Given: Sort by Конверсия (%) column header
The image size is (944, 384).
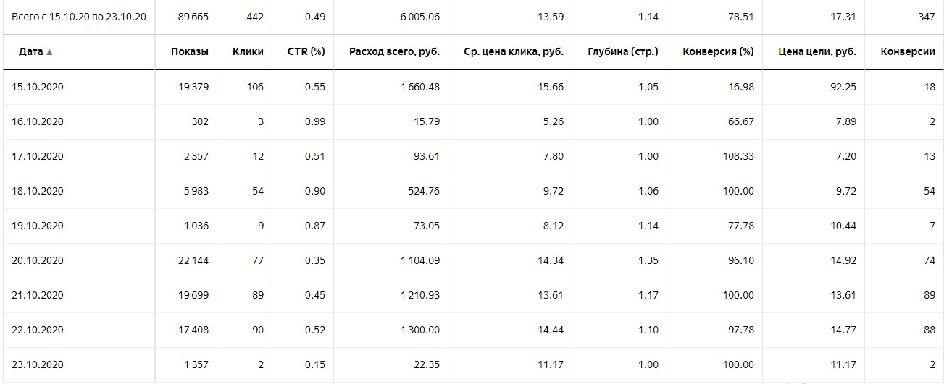Looking at the screenshot, I should click(718, 52).
